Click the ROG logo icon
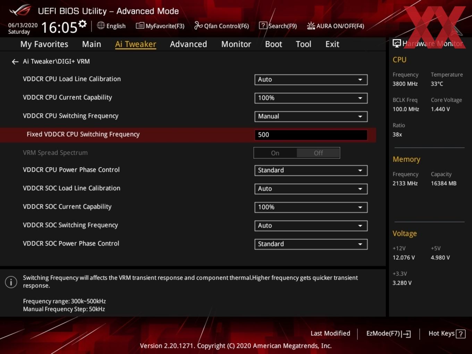Viewport: 472px width, 354px height. 20,10
